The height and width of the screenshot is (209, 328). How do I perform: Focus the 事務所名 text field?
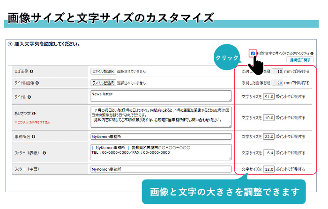[161, 137]
